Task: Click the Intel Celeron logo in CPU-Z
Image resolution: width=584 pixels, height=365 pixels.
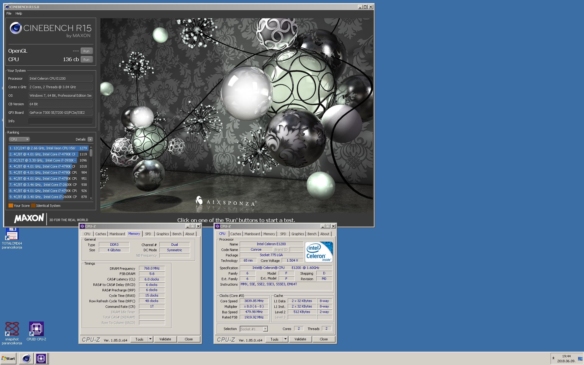Action: point(319,252)
